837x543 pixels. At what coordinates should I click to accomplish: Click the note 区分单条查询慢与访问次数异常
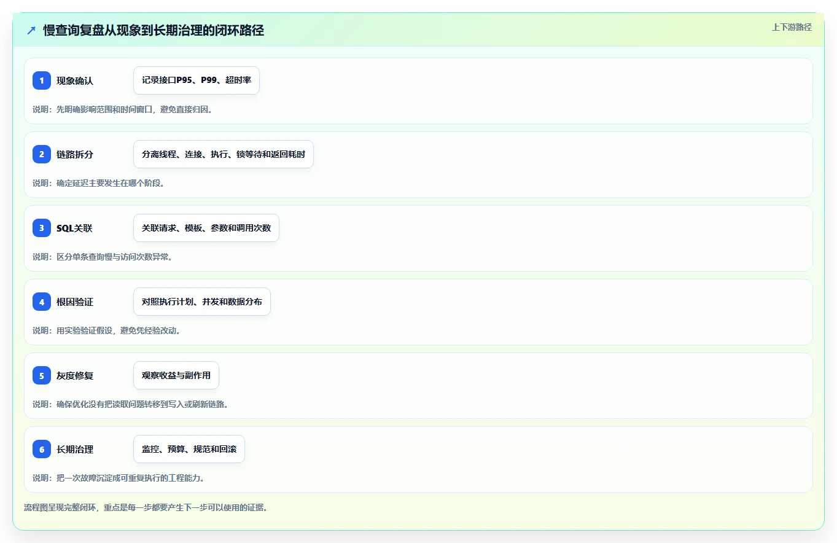[103, 257]
